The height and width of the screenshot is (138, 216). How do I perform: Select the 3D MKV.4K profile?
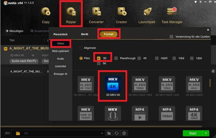coord(113,86)
